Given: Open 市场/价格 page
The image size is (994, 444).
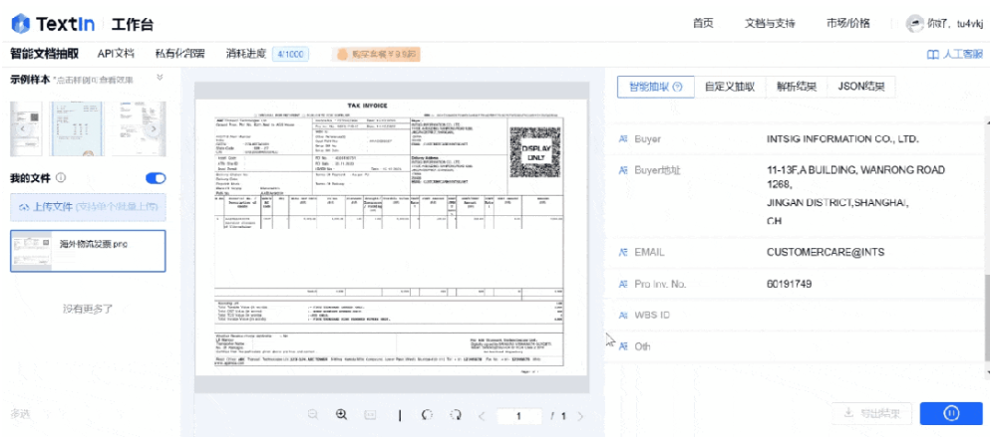Looking at the screenshot, I should pyautogui.click(x=848, y=24).
